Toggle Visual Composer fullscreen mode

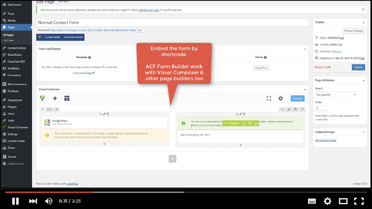pos(269,98)
